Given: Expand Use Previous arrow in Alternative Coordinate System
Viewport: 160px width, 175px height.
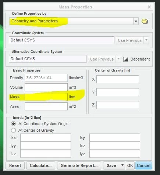Looking at the screenshot, I should click(x=118, y=59).
